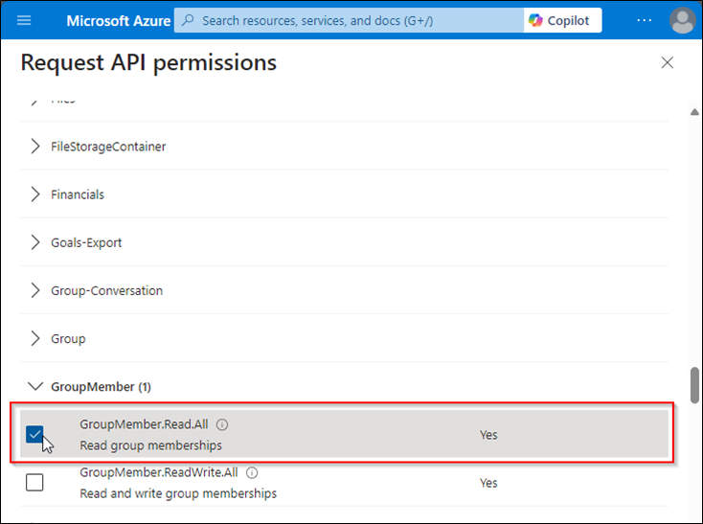
Task: Uncheck the GroupMember.Read.All checkbox
Action: pyautogui.click(x=34, y=434)
